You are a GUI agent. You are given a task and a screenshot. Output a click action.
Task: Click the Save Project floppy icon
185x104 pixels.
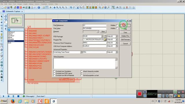point(8,8)
